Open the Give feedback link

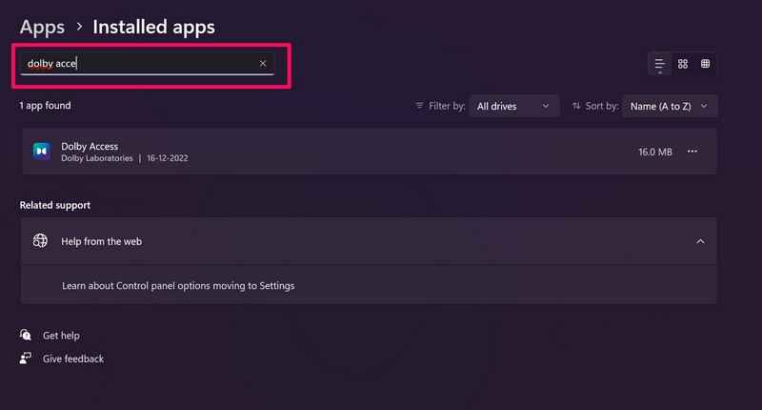[73, 359]
